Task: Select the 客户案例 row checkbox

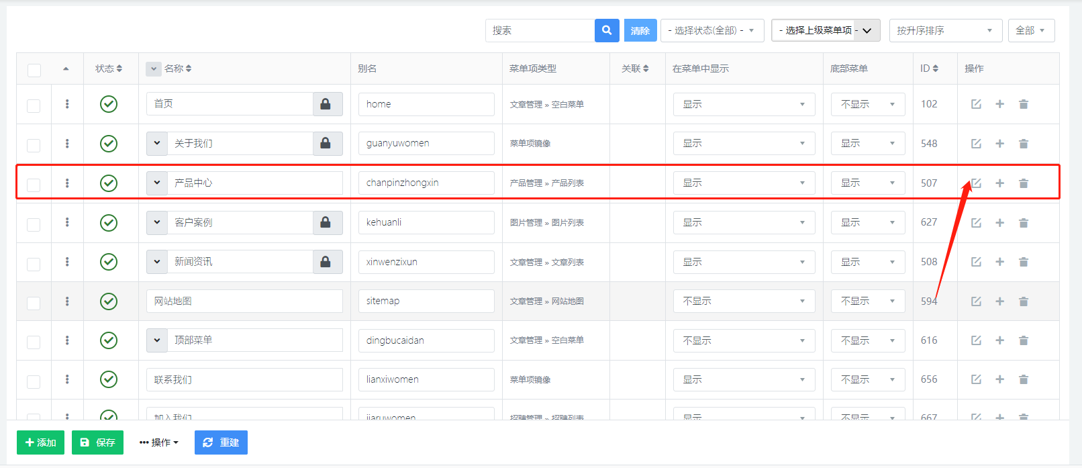Action: coord(34,224)
